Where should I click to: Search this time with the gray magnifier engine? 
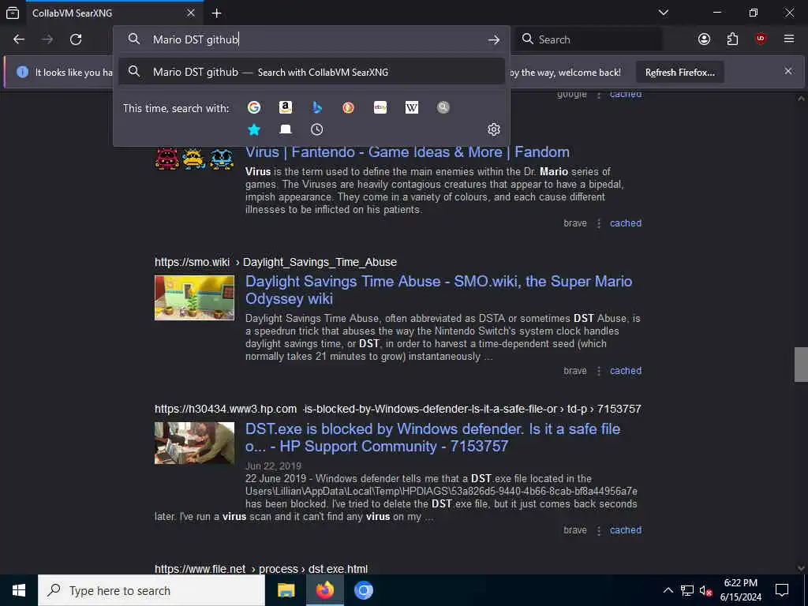click(x=443, y=107)
